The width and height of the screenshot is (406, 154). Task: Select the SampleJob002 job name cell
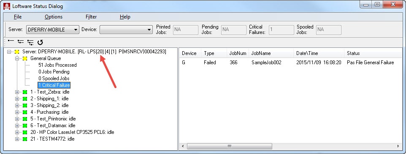(x=266, y=63)
